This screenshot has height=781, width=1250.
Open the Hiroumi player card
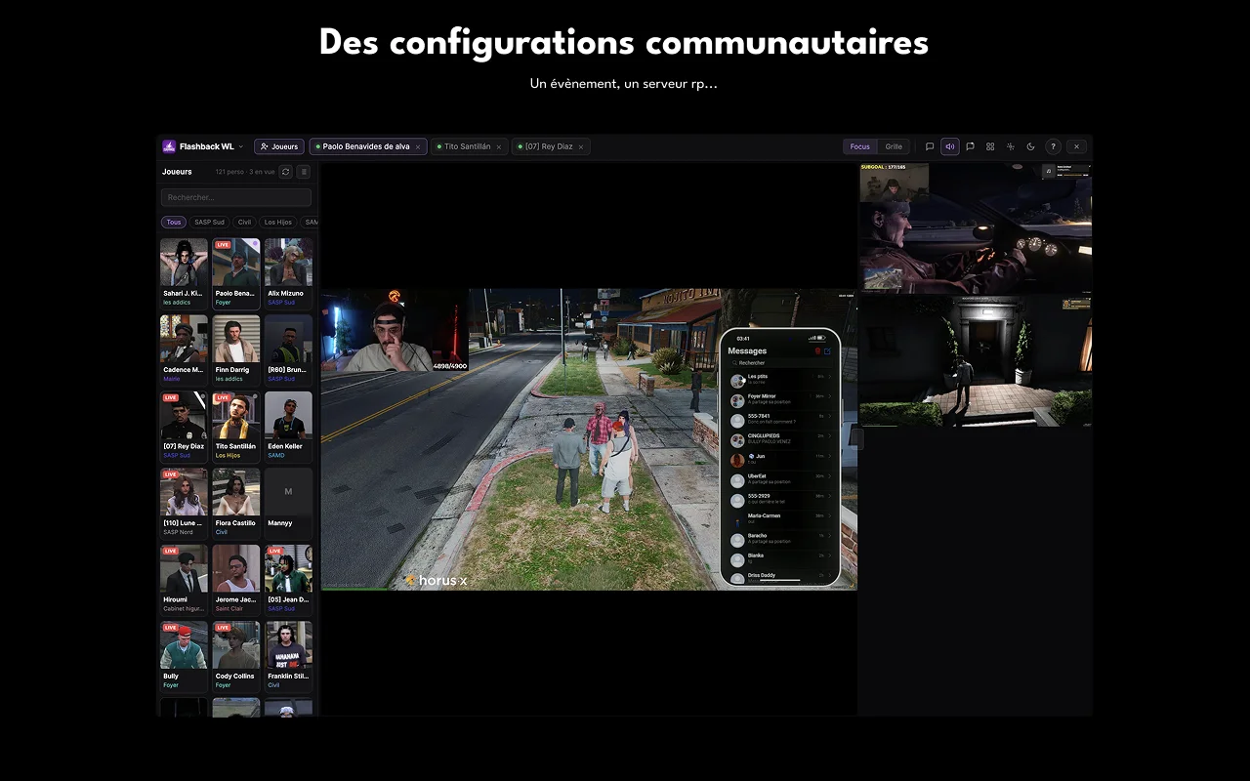coord(184,580)
